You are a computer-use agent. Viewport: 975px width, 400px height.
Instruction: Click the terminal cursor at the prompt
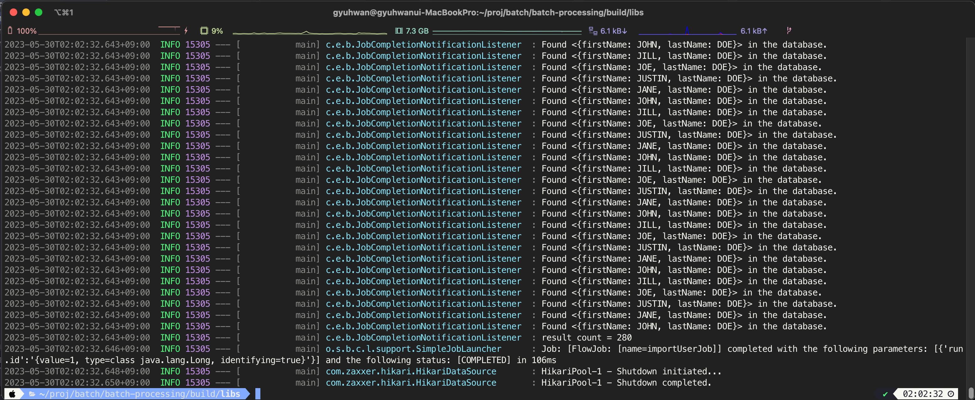[258, 394]
